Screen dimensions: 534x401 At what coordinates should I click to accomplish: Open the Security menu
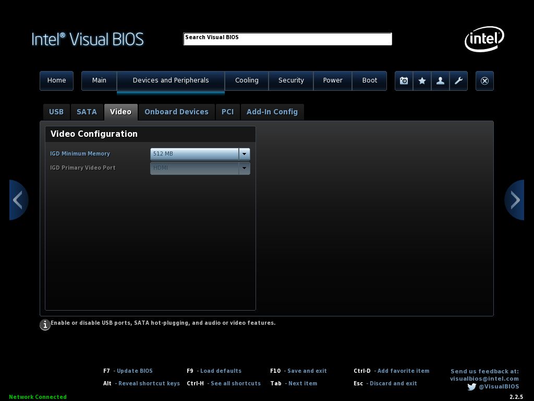291,81
